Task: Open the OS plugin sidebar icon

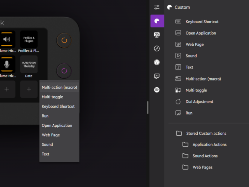Action: click(157, 35)
